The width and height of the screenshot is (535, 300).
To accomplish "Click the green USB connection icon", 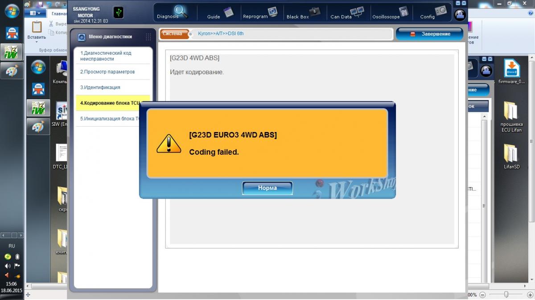I will click(x=119, y=12).
